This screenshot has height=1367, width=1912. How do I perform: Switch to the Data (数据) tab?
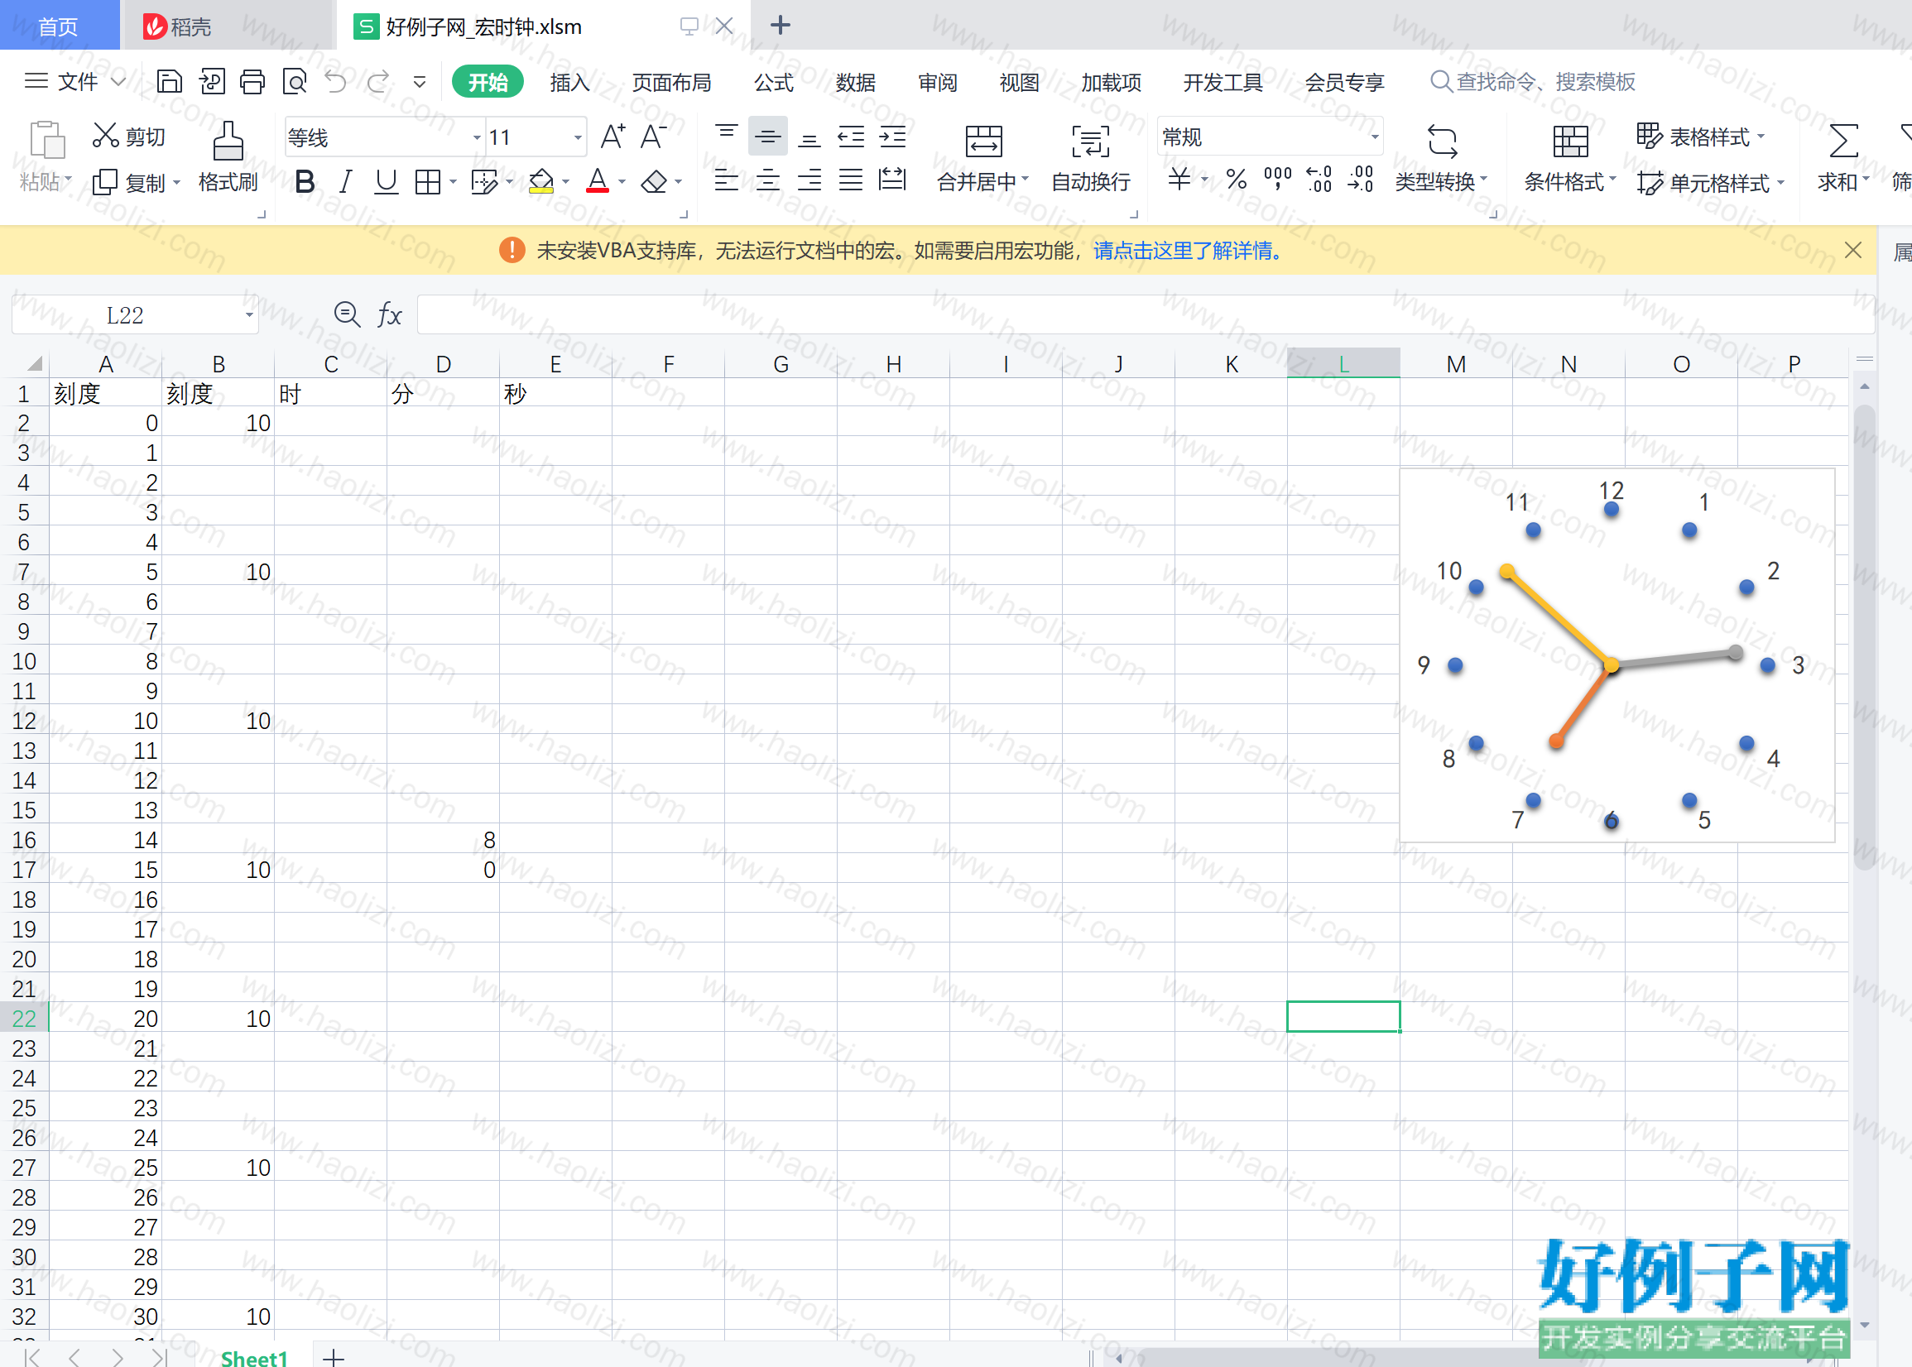(855, 82)
